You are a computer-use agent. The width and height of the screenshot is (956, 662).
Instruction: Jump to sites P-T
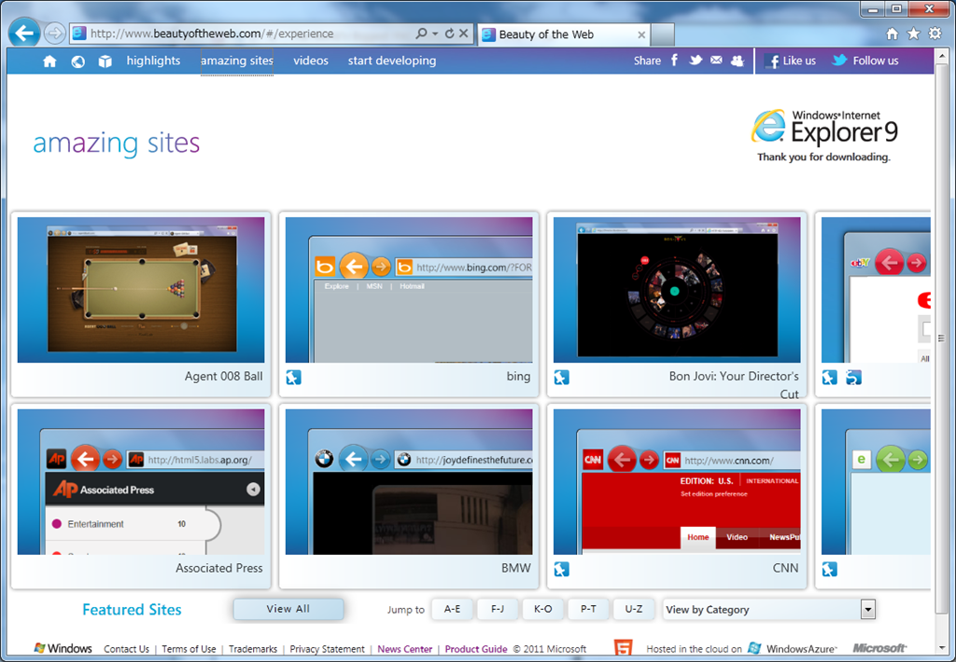tap(588, 609)
